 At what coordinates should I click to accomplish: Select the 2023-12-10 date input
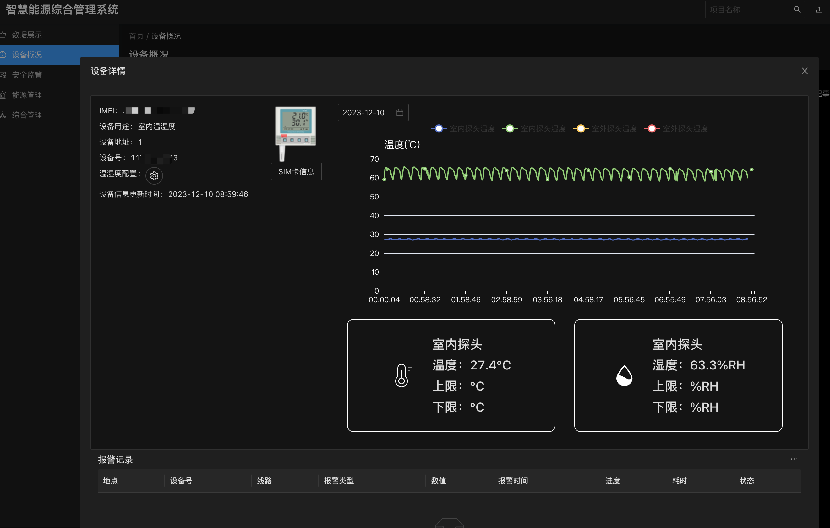(x=373, y=113)
